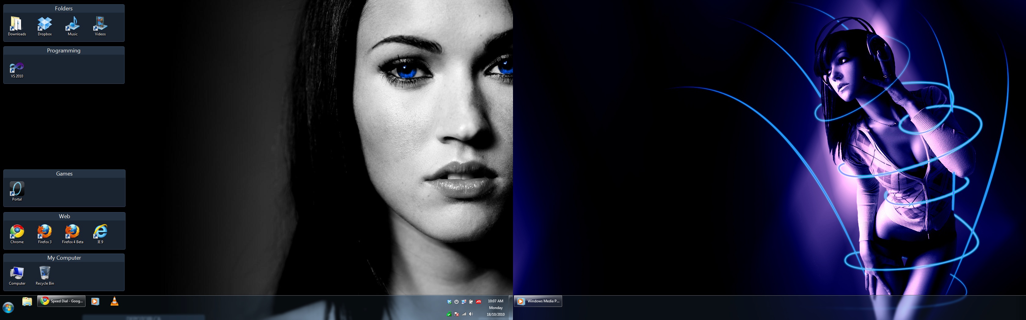Image resolution: width=1026 pixels, height=320 pixels.
Task: Click the power plug tray icon
Action: pyautogui.click(x=471, y=302)
